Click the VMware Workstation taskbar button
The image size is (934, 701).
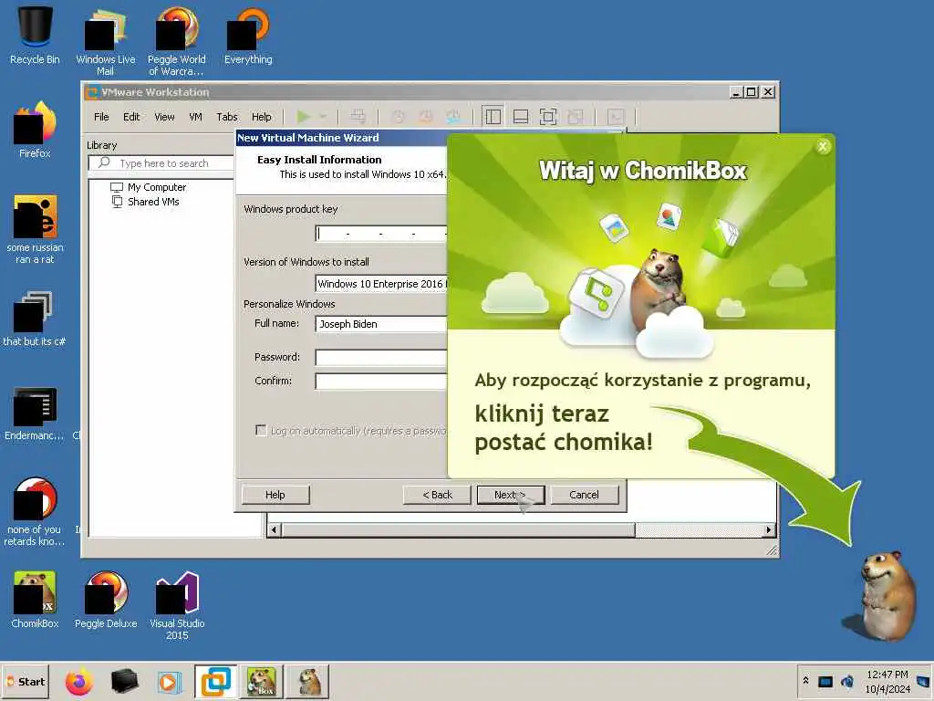(215, 682)
